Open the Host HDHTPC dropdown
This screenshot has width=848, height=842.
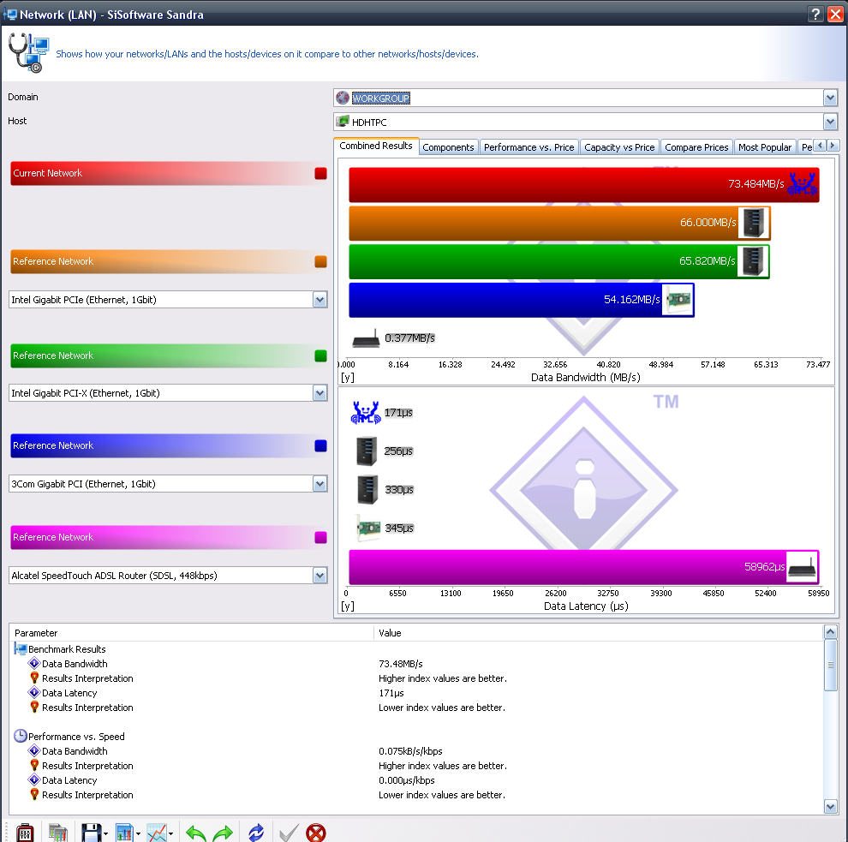830,122
